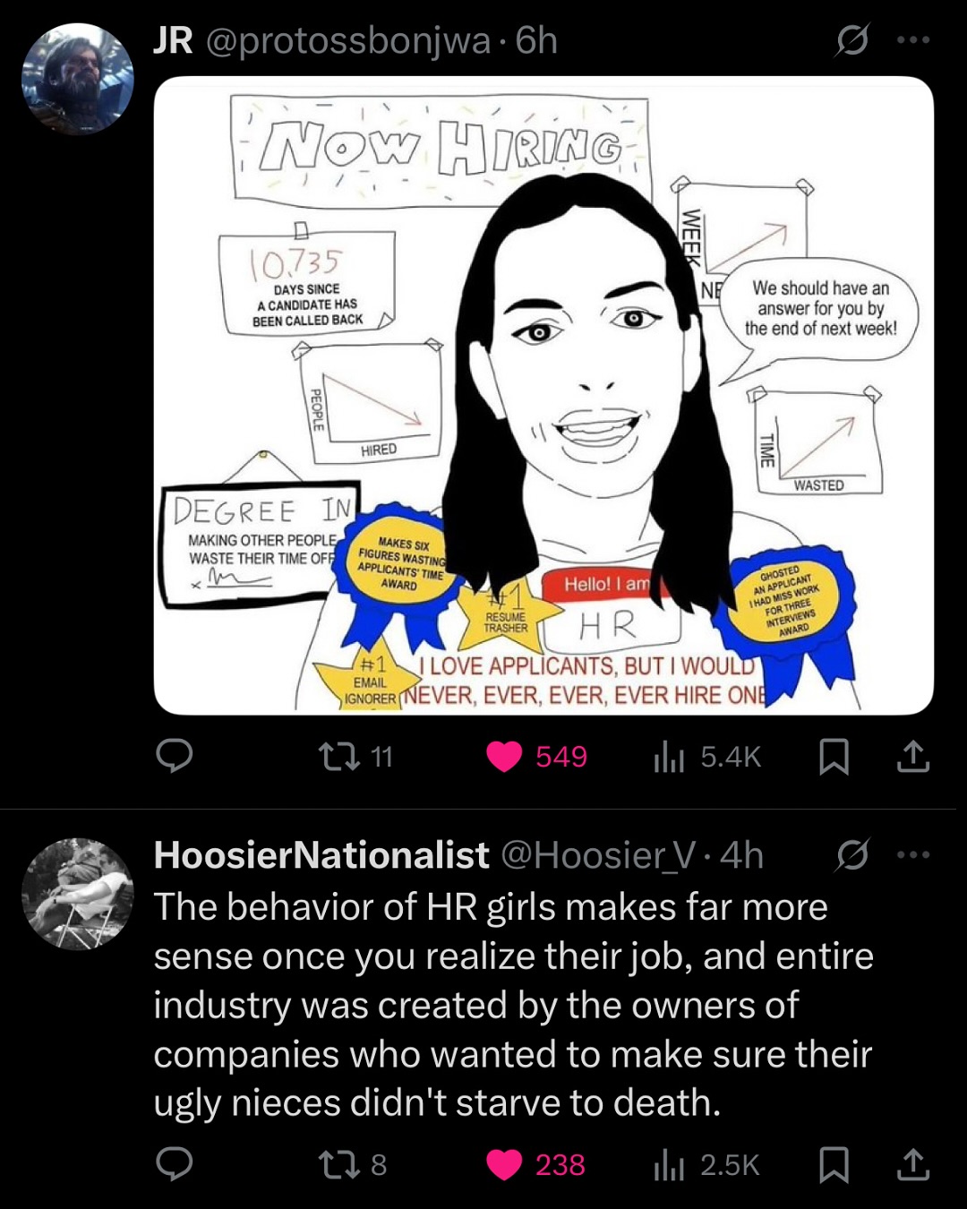This screenshot has height=1209, width=967.
Task: Open Grok slash-circle icon on JR's post
Action: click(x=852, y=39)
